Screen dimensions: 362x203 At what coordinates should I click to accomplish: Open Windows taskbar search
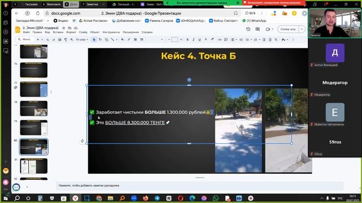click(x=17, y=198)
